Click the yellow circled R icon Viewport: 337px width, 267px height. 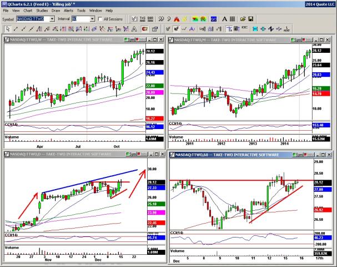[203, 19]
